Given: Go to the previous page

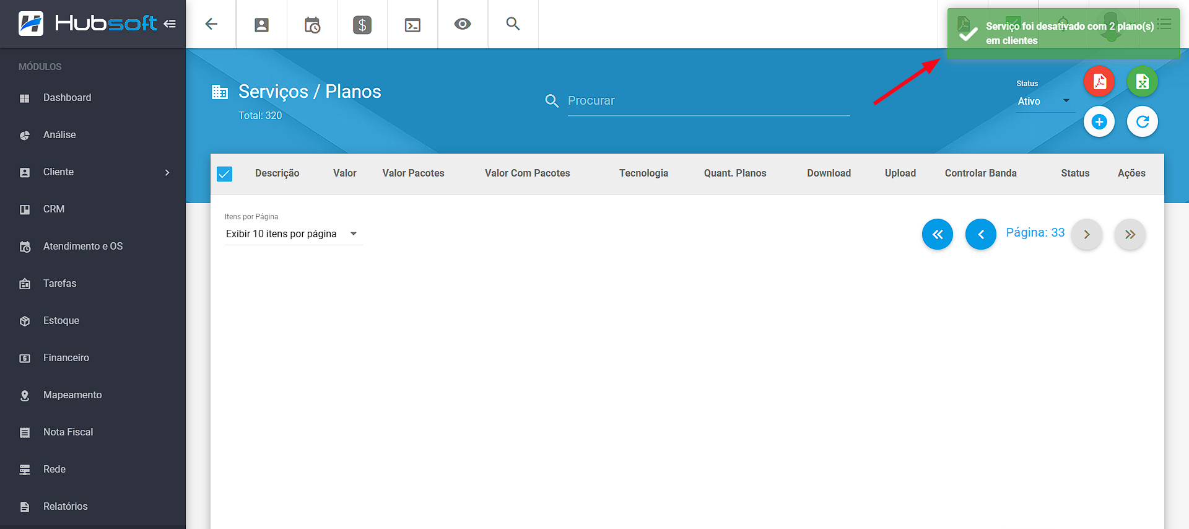Looking at the screenshot, I should [981, 234].
